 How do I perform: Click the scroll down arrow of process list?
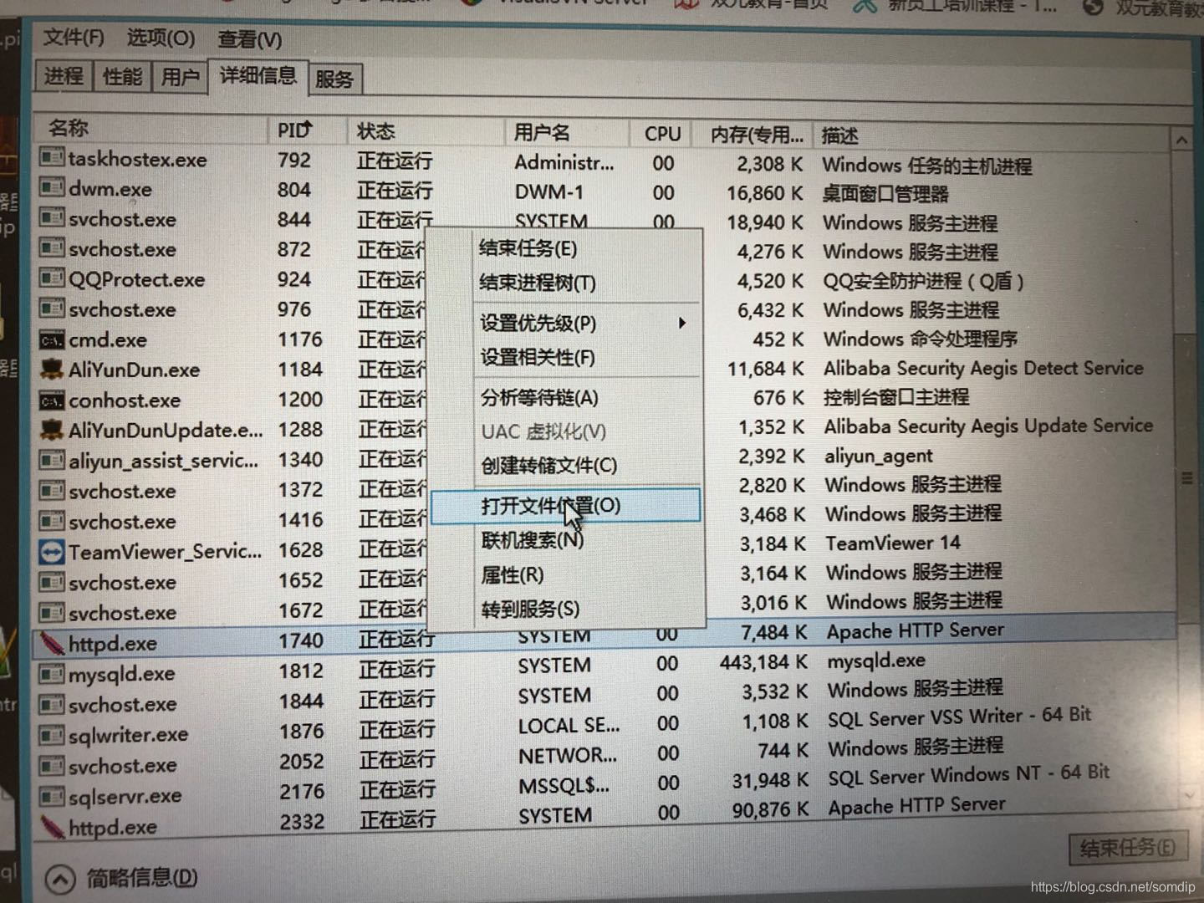[1188, 796]
